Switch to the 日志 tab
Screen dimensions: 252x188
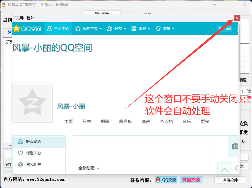(87, 121)
